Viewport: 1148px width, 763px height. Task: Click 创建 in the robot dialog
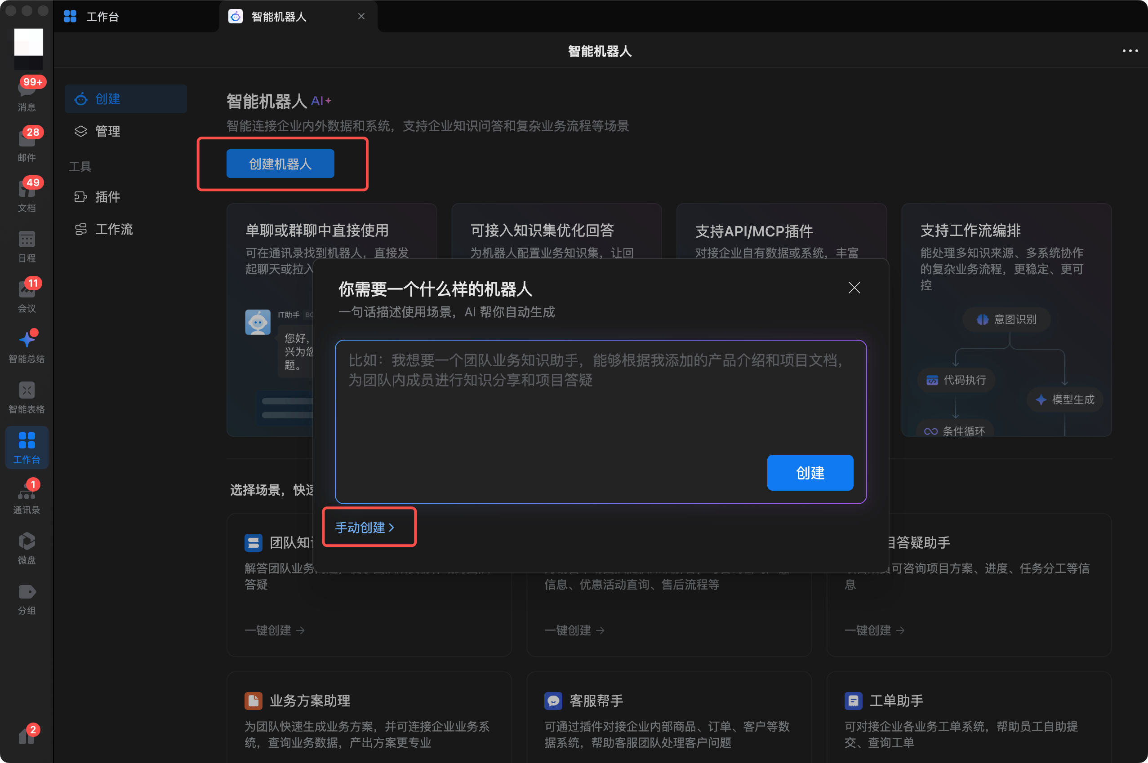coord(809,473)
